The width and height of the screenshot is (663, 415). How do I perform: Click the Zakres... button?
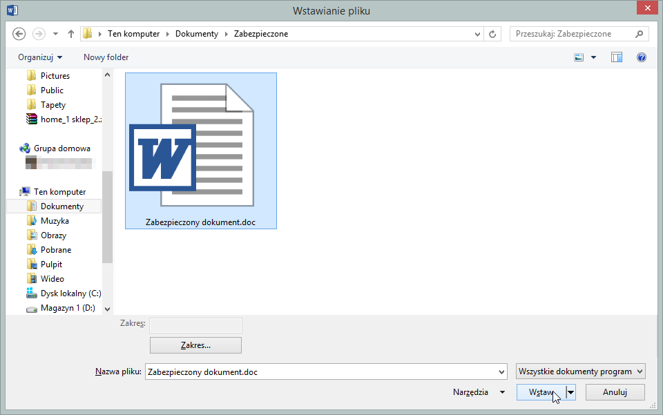[x=195, y=345]
